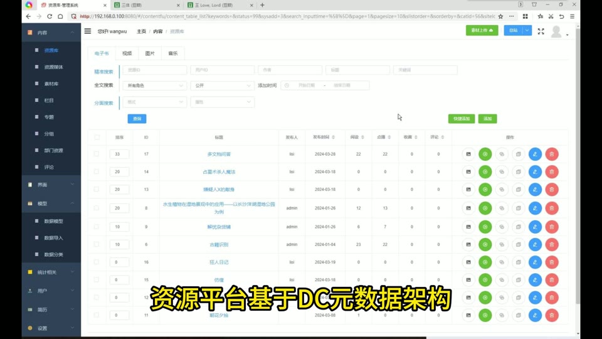This screenshot has width=602, height=339.
Task: Check the box for row ID 8
Action: tap(97, 208)
